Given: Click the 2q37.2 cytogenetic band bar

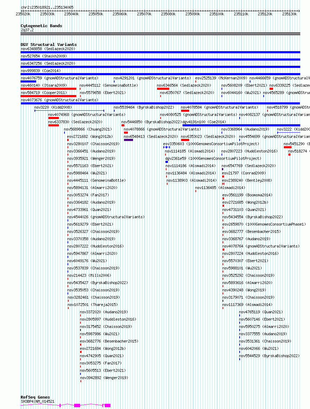Looking at the screenshot, I should click(161, 34).
